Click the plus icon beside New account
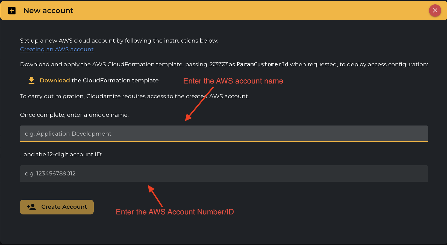The image size is (447, 245). [x=12, y=11]
